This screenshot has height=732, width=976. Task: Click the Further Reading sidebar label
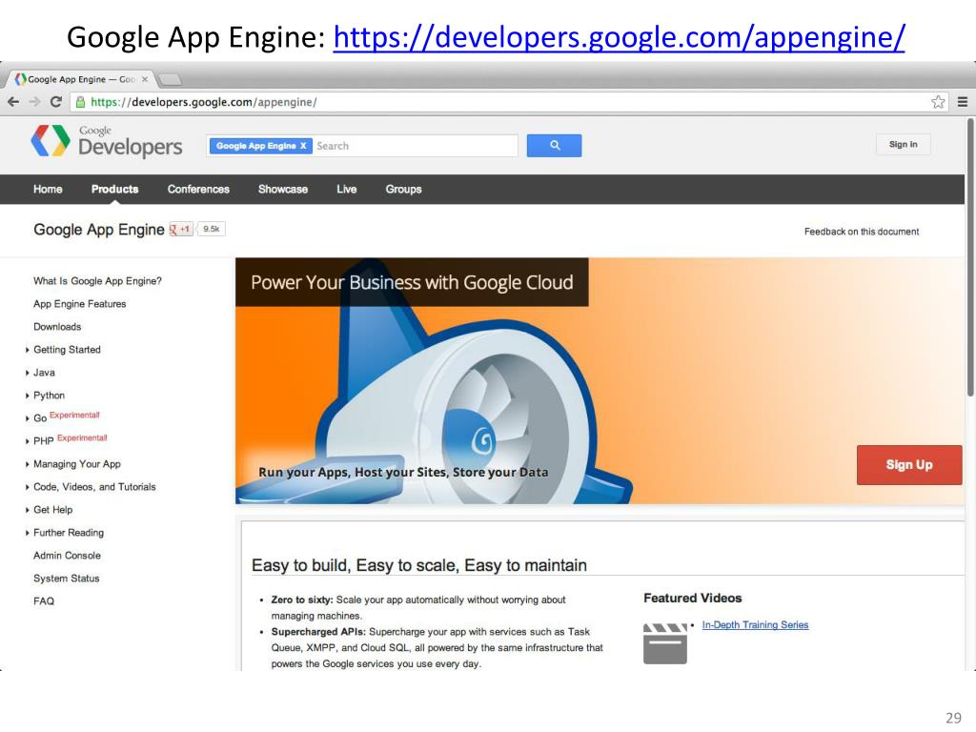point(69,533)
